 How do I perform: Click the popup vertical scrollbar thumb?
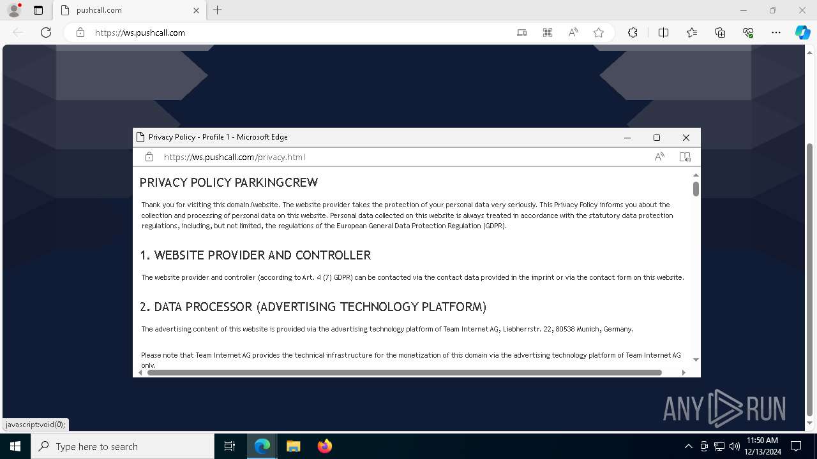click(696, 189)
